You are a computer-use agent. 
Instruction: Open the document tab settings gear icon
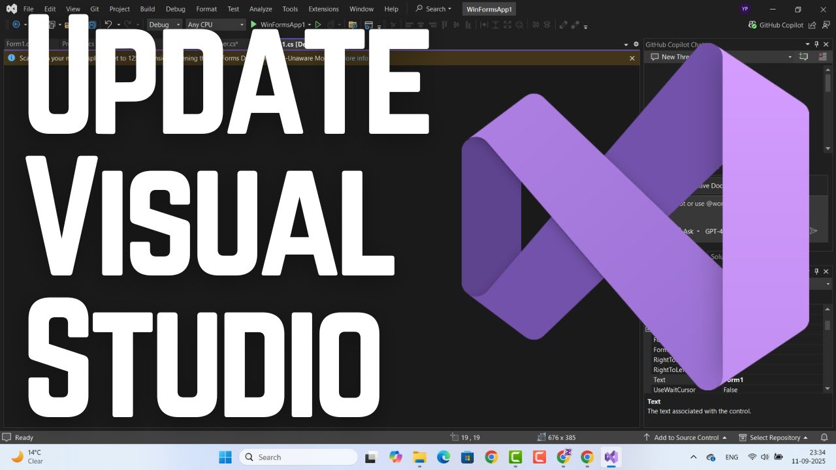pos(636,44)
